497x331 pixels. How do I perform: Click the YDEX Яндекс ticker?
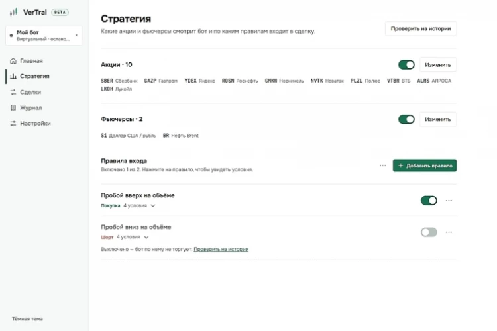tap(199, 81)
